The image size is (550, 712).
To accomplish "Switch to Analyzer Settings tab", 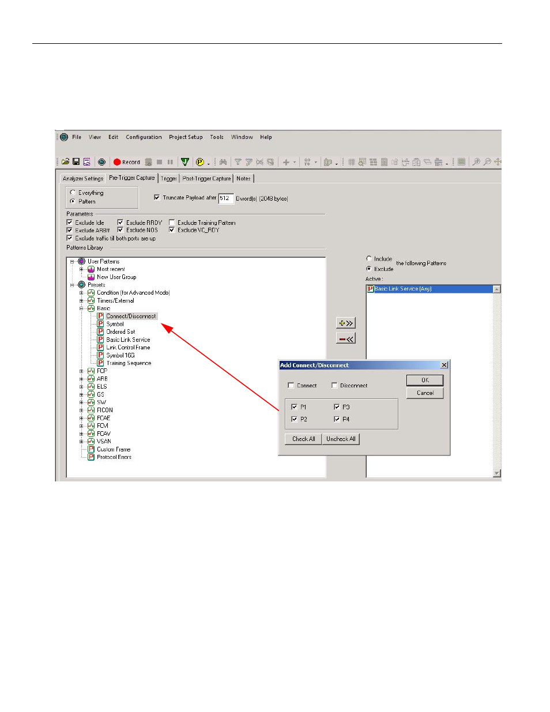I will point(83,179).
